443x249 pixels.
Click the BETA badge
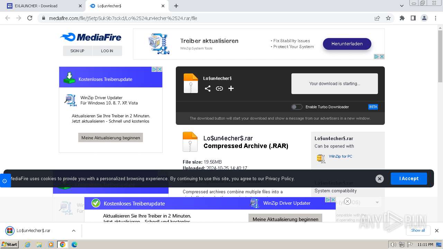(x=373, y=107)
